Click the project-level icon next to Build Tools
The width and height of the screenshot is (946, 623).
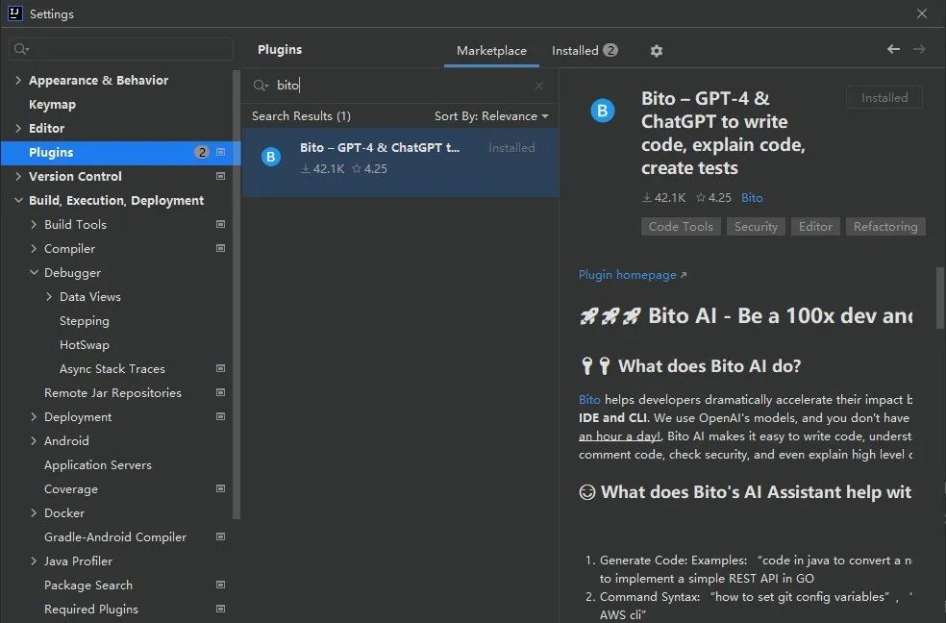221,224
